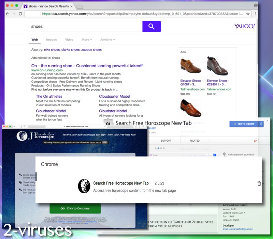Click the Yahoo! logo
The height and width of the screenshot is (239, 273).
(x=244, y=26)
